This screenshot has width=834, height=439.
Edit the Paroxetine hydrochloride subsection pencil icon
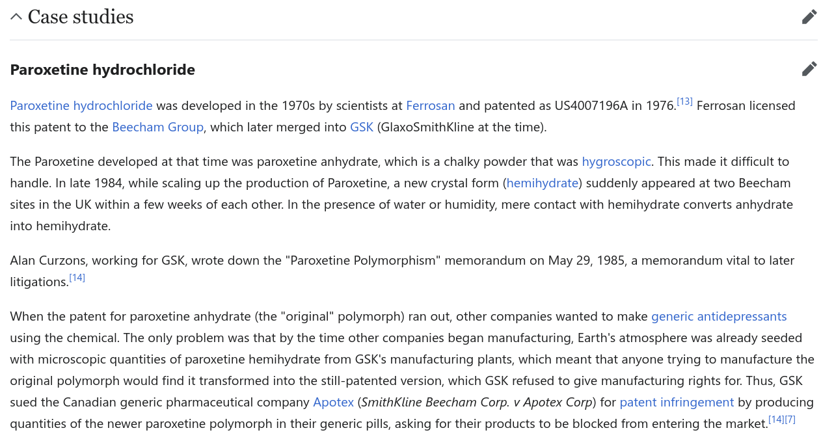point(809,69)
